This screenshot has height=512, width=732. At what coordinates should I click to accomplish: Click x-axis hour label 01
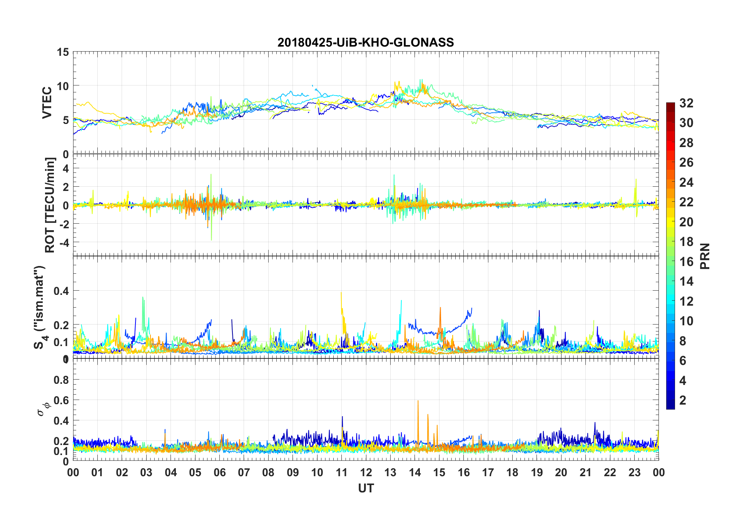[x=97, y=472]
